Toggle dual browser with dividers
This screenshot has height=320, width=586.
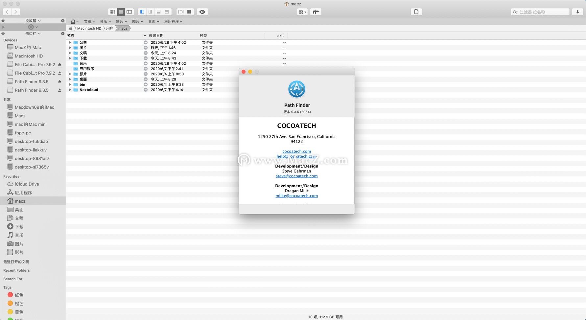pos(181,12)
